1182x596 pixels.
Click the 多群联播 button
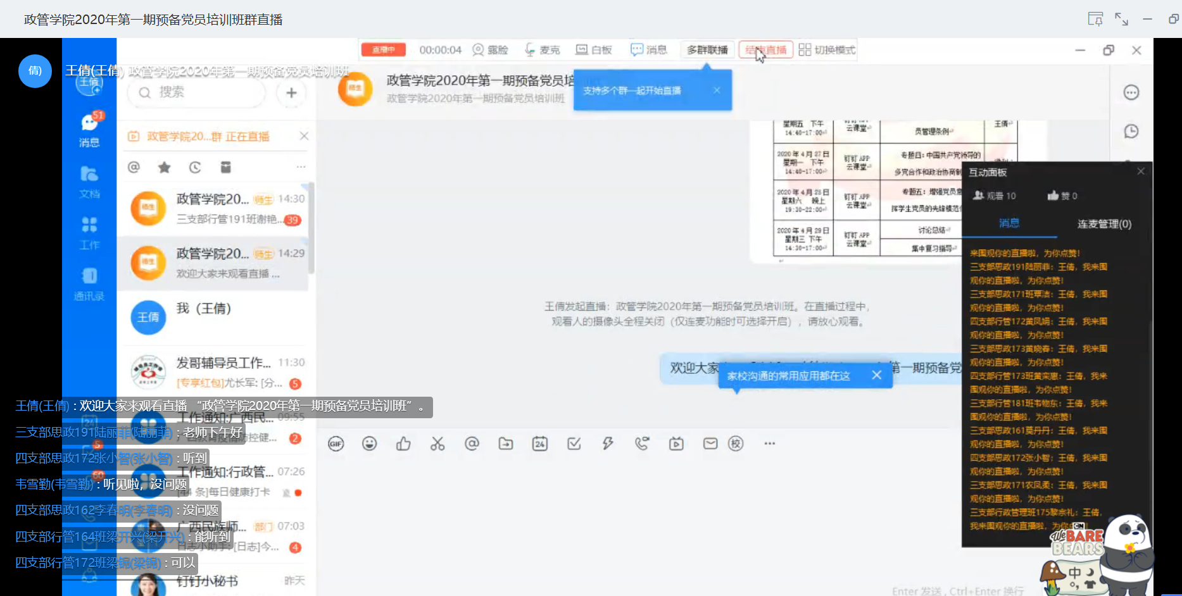[x=707, y=50]
